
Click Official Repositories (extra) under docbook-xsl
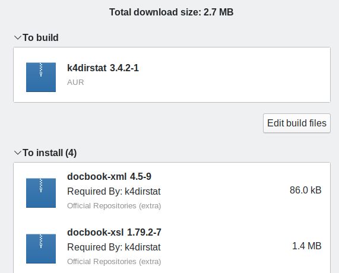coord(114,262)
